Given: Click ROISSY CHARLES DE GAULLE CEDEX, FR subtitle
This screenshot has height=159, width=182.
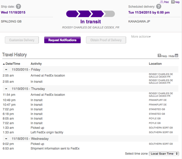Looking at the screenshot, I should (x=91, y=27).
